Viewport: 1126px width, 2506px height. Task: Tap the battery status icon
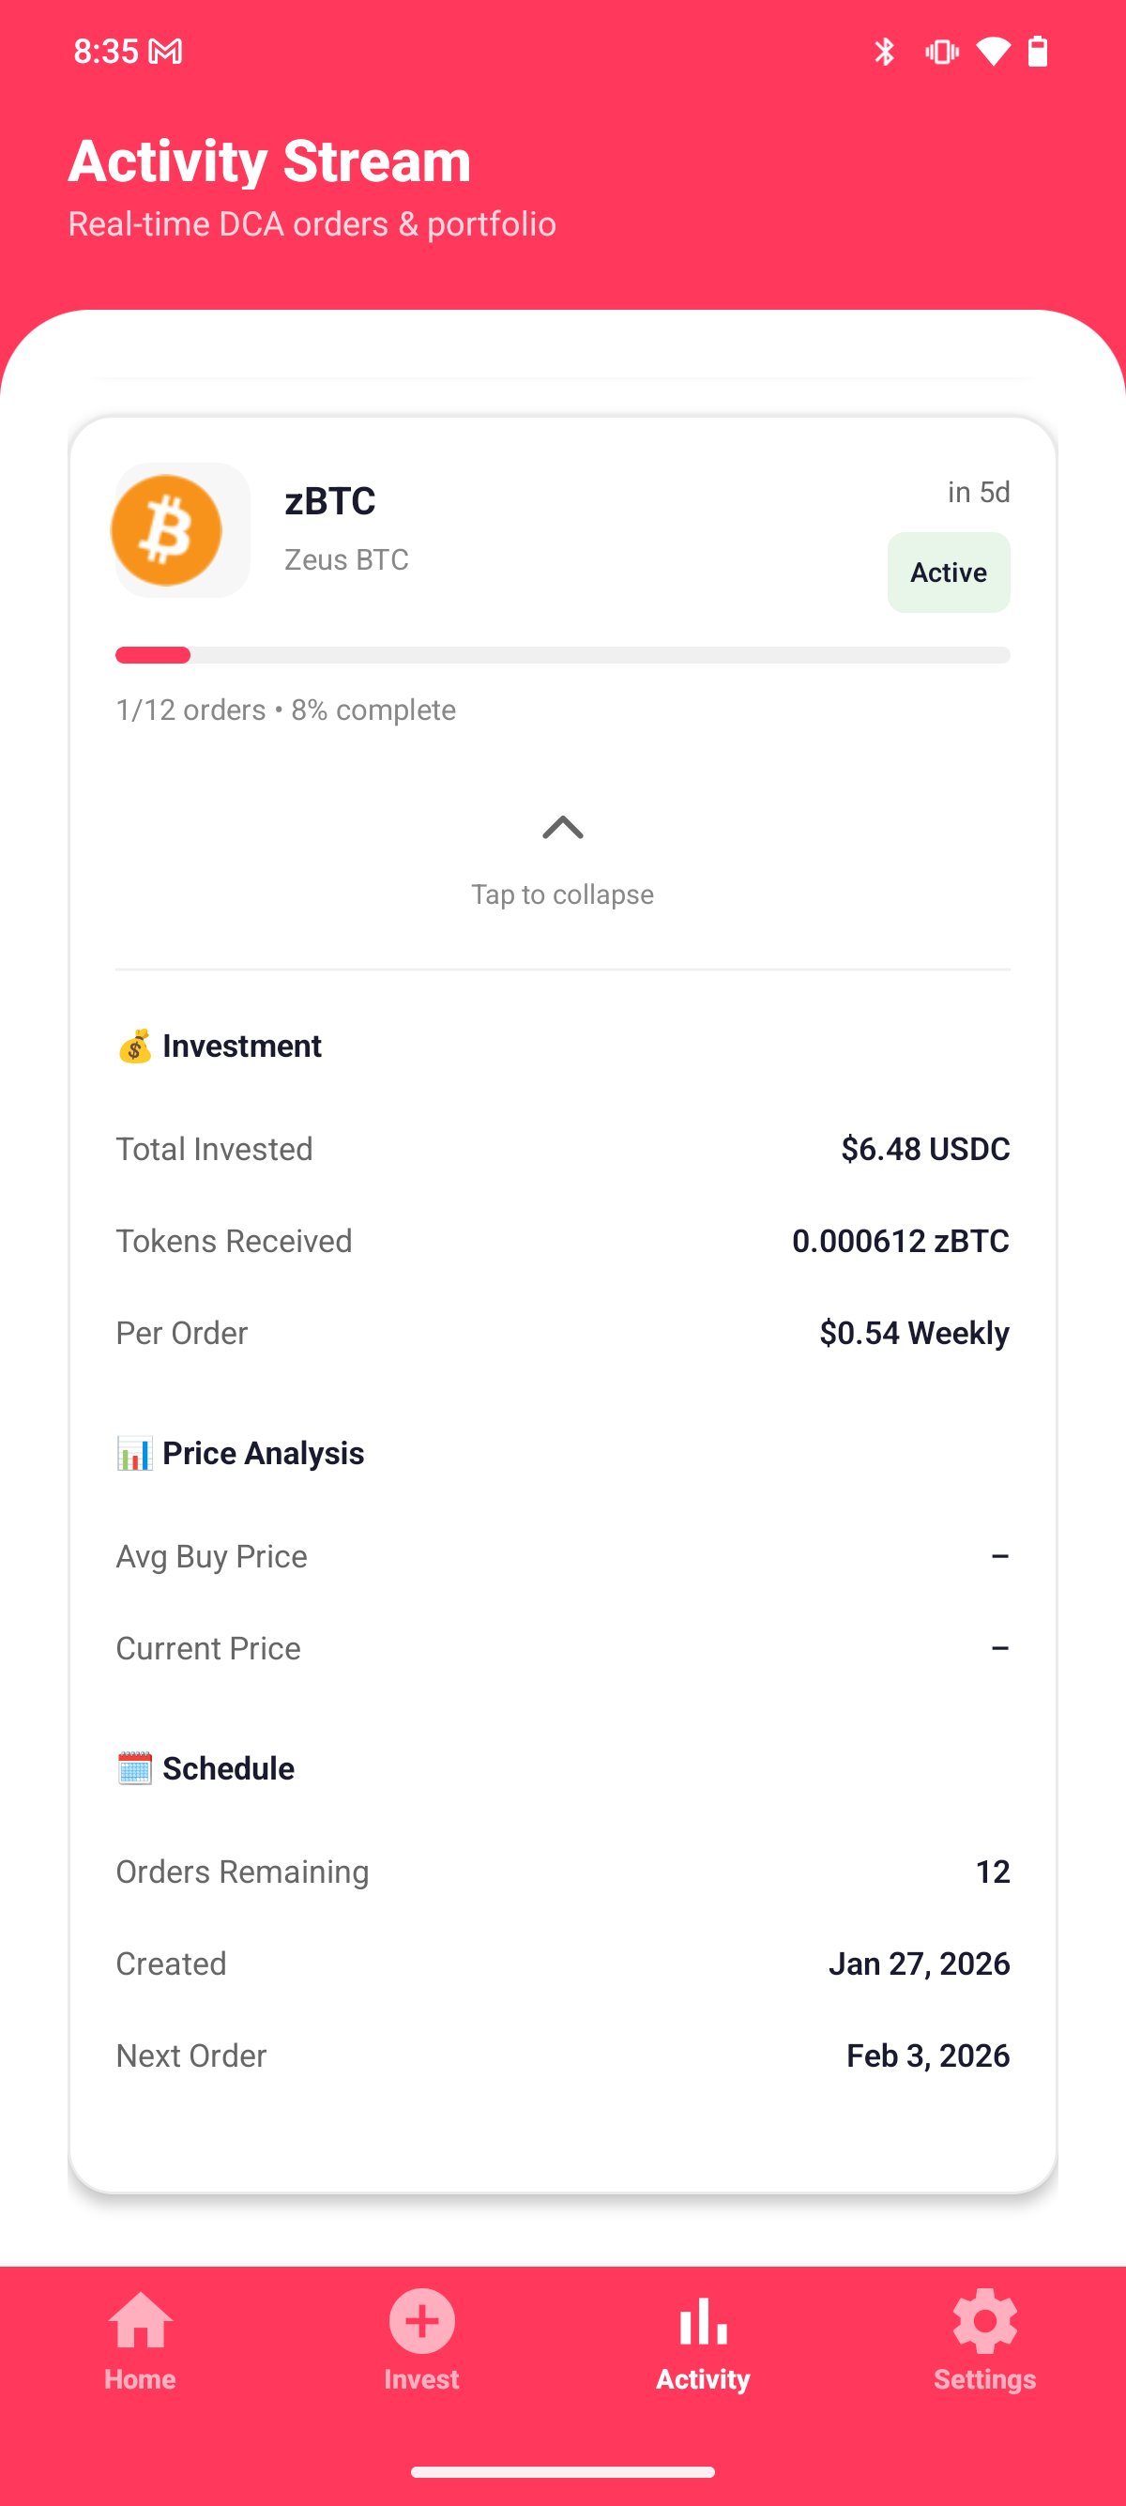point(1038,52)
